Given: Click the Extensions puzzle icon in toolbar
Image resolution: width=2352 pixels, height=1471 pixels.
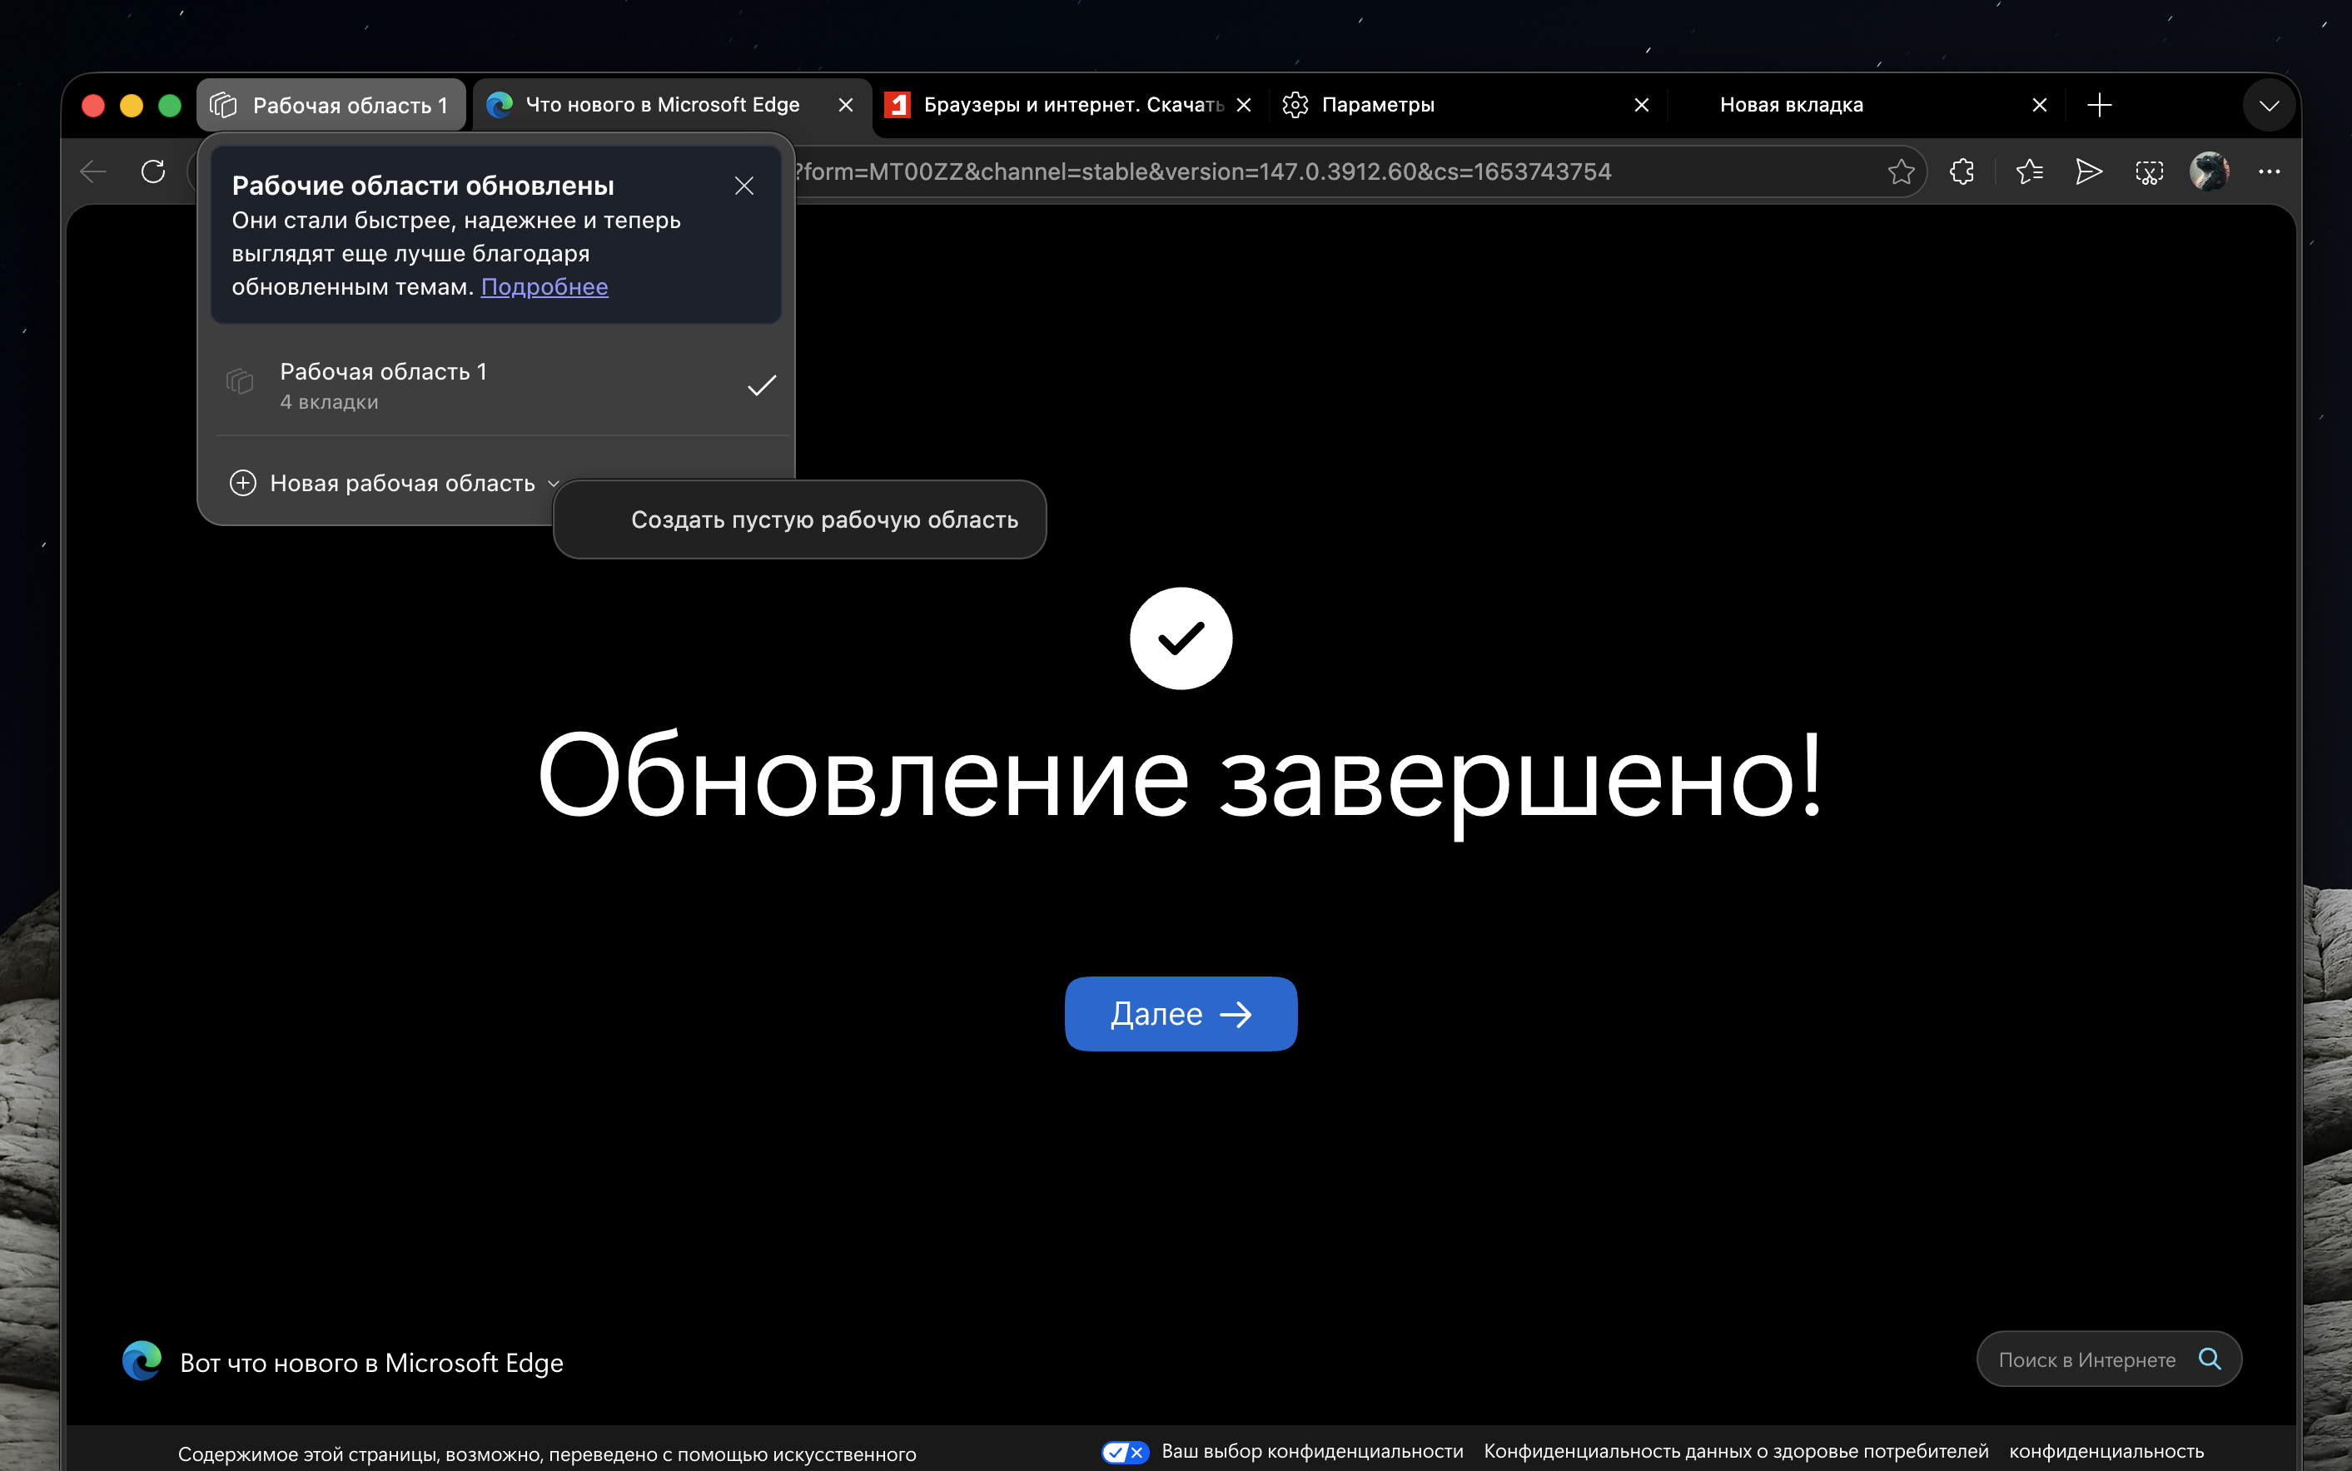Looking at the screenshot, I should click(x=1961, y=172).
